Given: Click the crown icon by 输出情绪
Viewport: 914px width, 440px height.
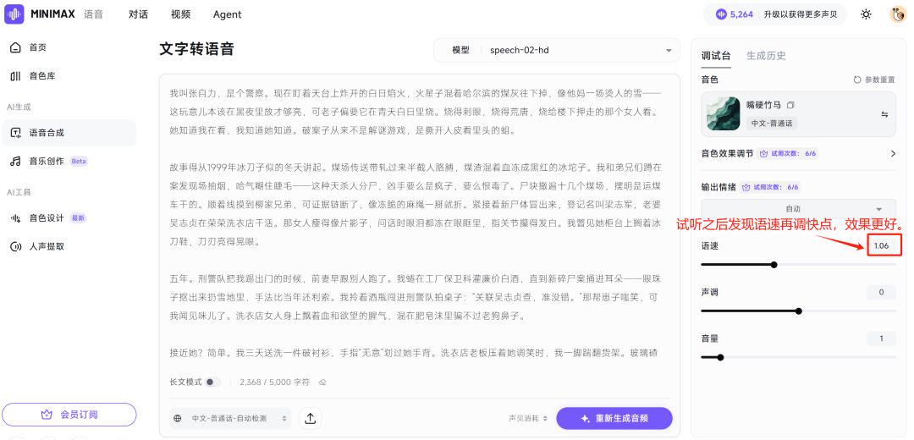Looking at the screenshot, I should coord(746,188).
